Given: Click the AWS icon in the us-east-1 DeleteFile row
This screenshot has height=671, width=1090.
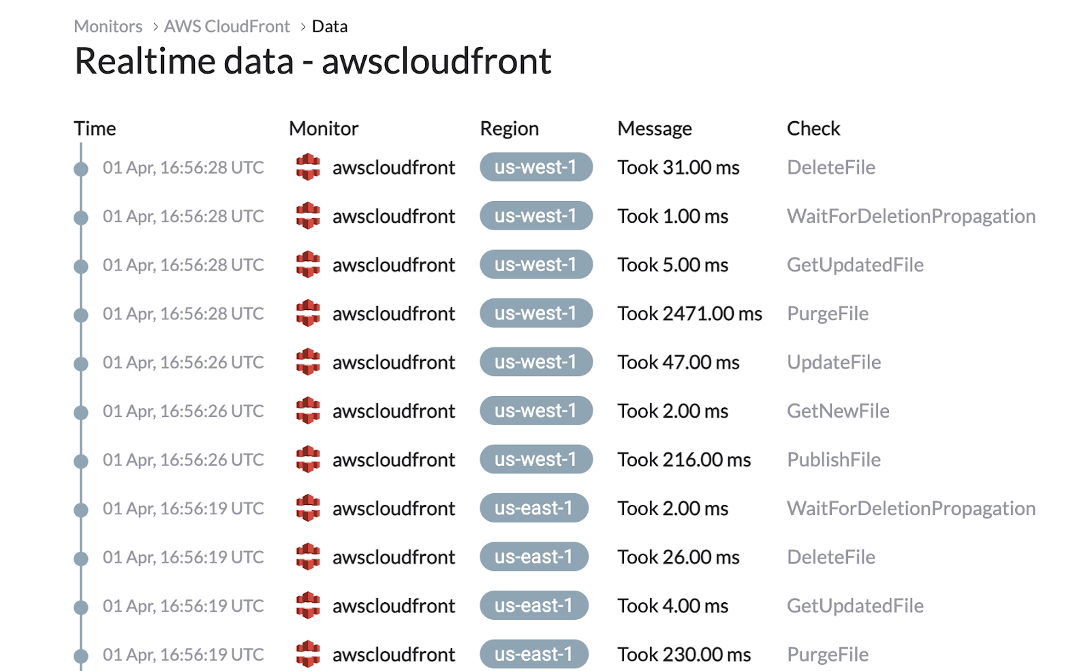Looking at the screenshot, I should click(x=308, y=557).
